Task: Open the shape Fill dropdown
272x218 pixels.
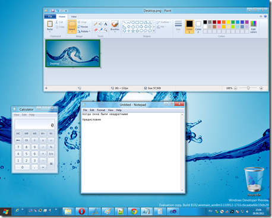Action: coord(162,27)
